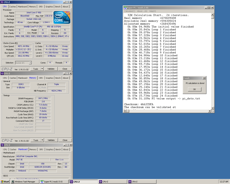
Task: Click the QPI Link value 3812.43 MHz
Action: click(x=24, y=56)
